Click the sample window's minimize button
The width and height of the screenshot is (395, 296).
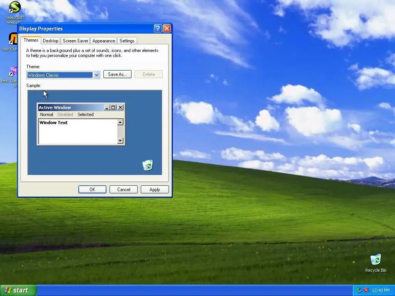(x=107, y=108)
